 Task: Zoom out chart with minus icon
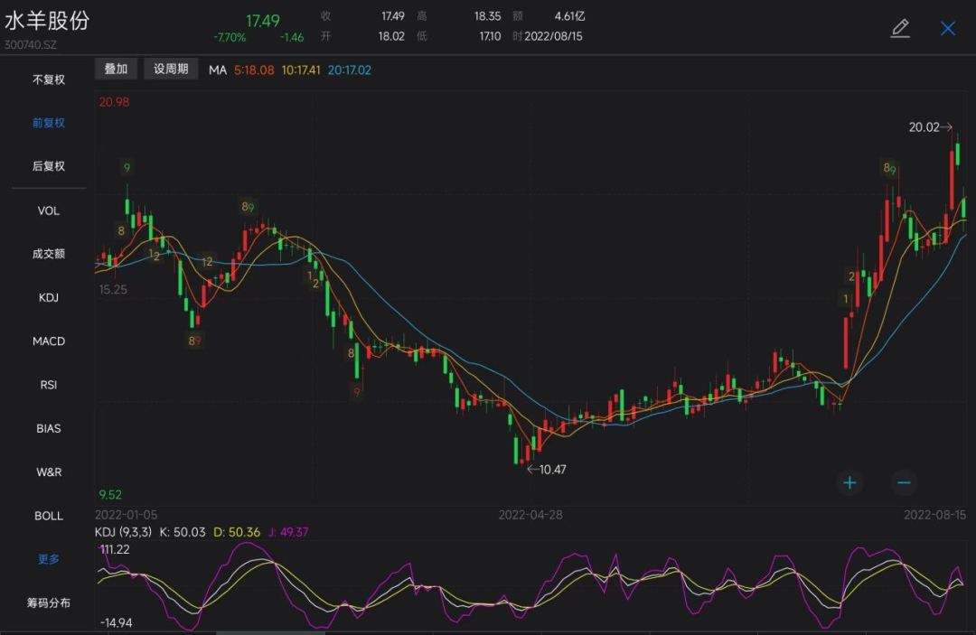point(904,482)
